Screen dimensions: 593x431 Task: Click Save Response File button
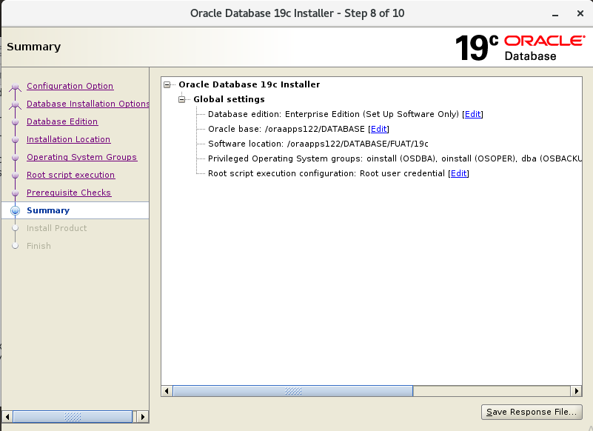click(532, 412)
